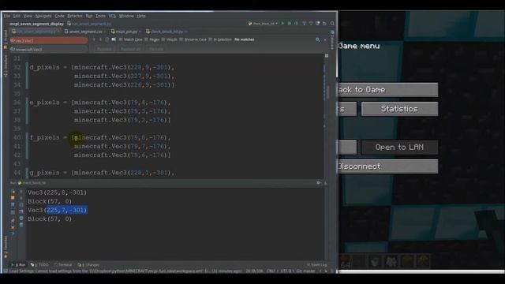Hide the Run tool window with the top-right icon

point(325,183)
